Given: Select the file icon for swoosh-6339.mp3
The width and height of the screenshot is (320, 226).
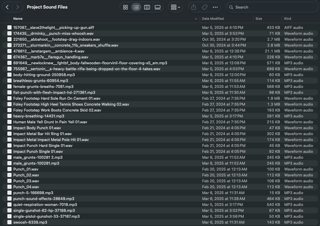Looking at the screenshot, I should tap(9, 222).
